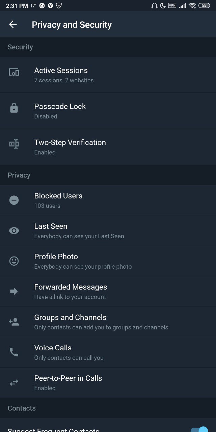Tap the Privacy and Security title
This screenshot has width=216, height=432.
(72, 25)
